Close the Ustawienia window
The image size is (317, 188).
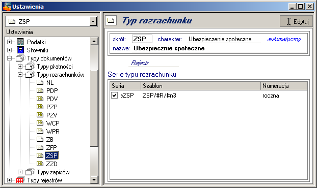(310, 7)
